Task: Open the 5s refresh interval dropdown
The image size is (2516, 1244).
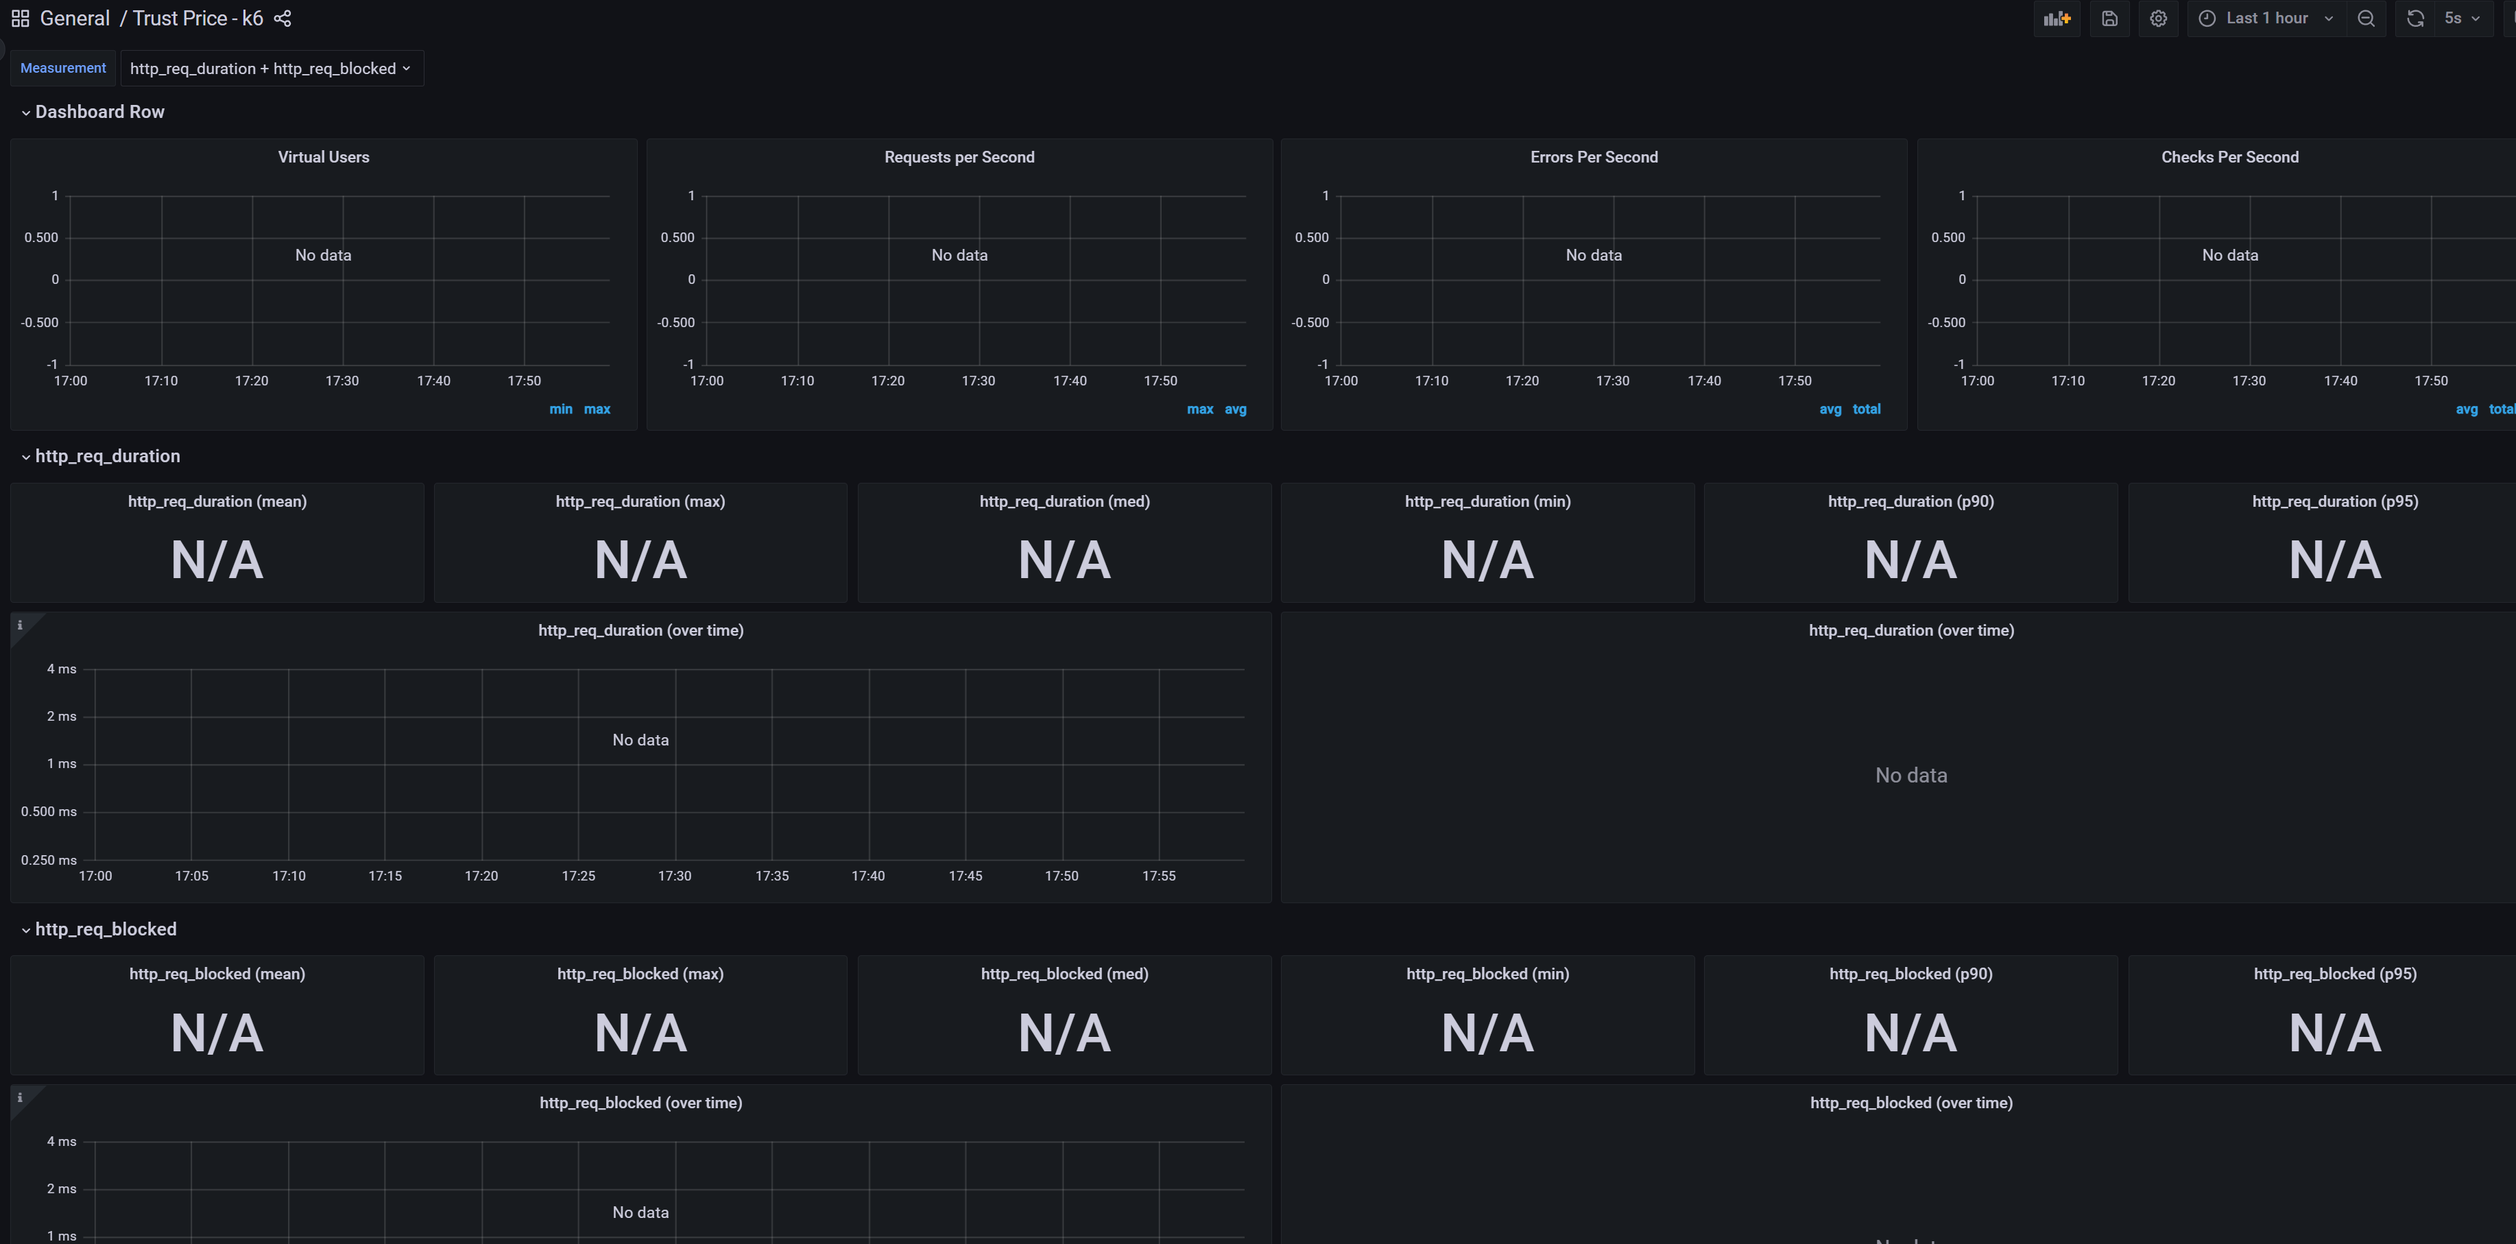Action: [x=2460, y=19]
